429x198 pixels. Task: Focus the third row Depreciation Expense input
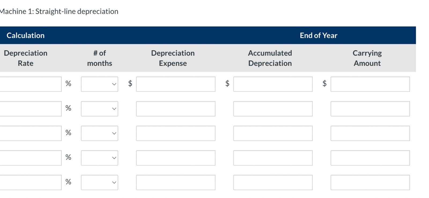tap(176, 133)
